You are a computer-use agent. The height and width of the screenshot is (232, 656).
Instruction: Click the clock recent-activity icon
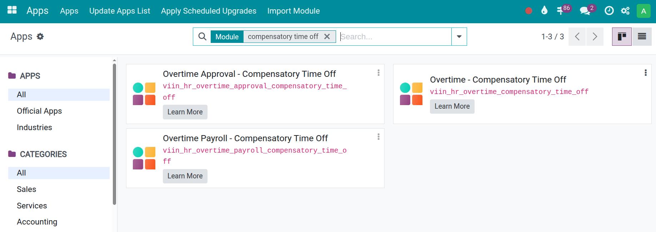click(609, 11)
